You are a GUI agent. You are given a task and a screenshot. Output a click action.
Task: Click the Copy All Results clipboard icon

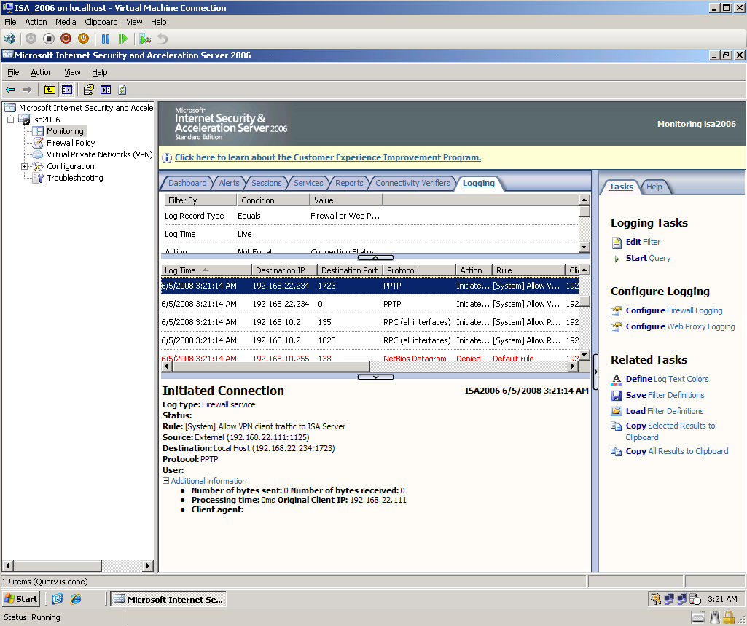click(617, 451)
